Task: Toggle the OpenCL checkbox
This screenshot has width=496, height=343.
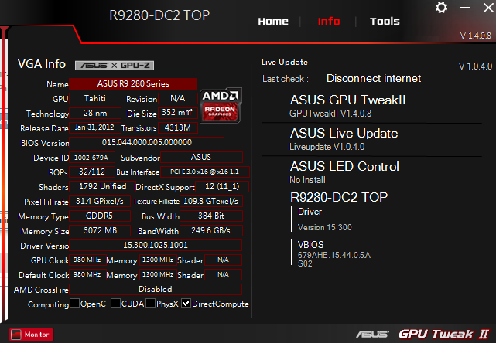Action: pyautogui.click(x=74, y=304)
